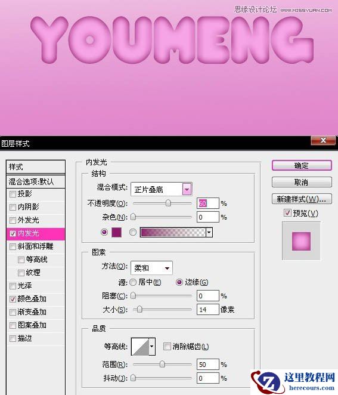Click the 范围 range value field
338x395 pixels.
click(208, 364)
